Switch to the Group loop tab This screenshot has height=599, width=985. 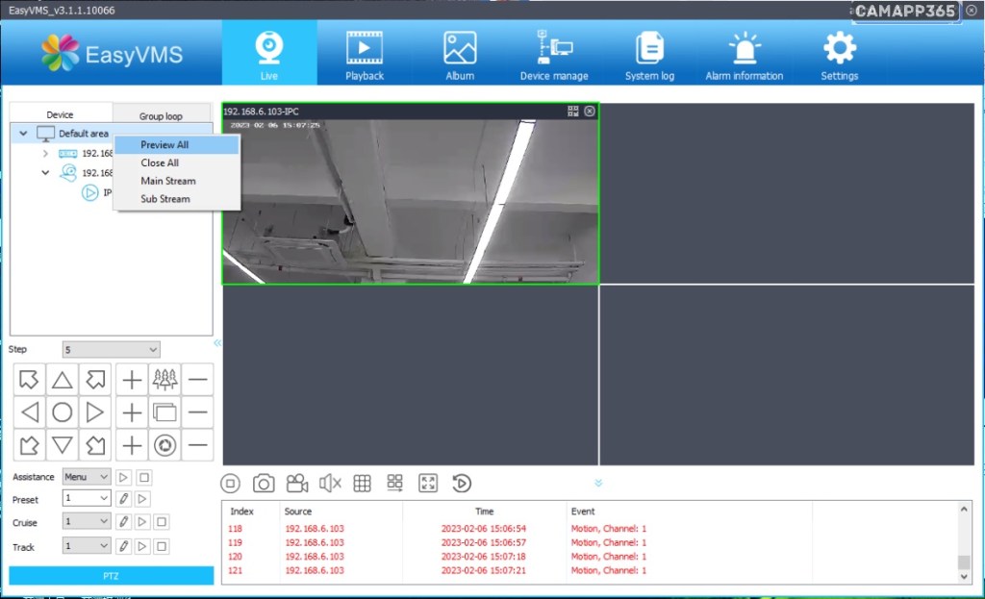click(161, 115)
